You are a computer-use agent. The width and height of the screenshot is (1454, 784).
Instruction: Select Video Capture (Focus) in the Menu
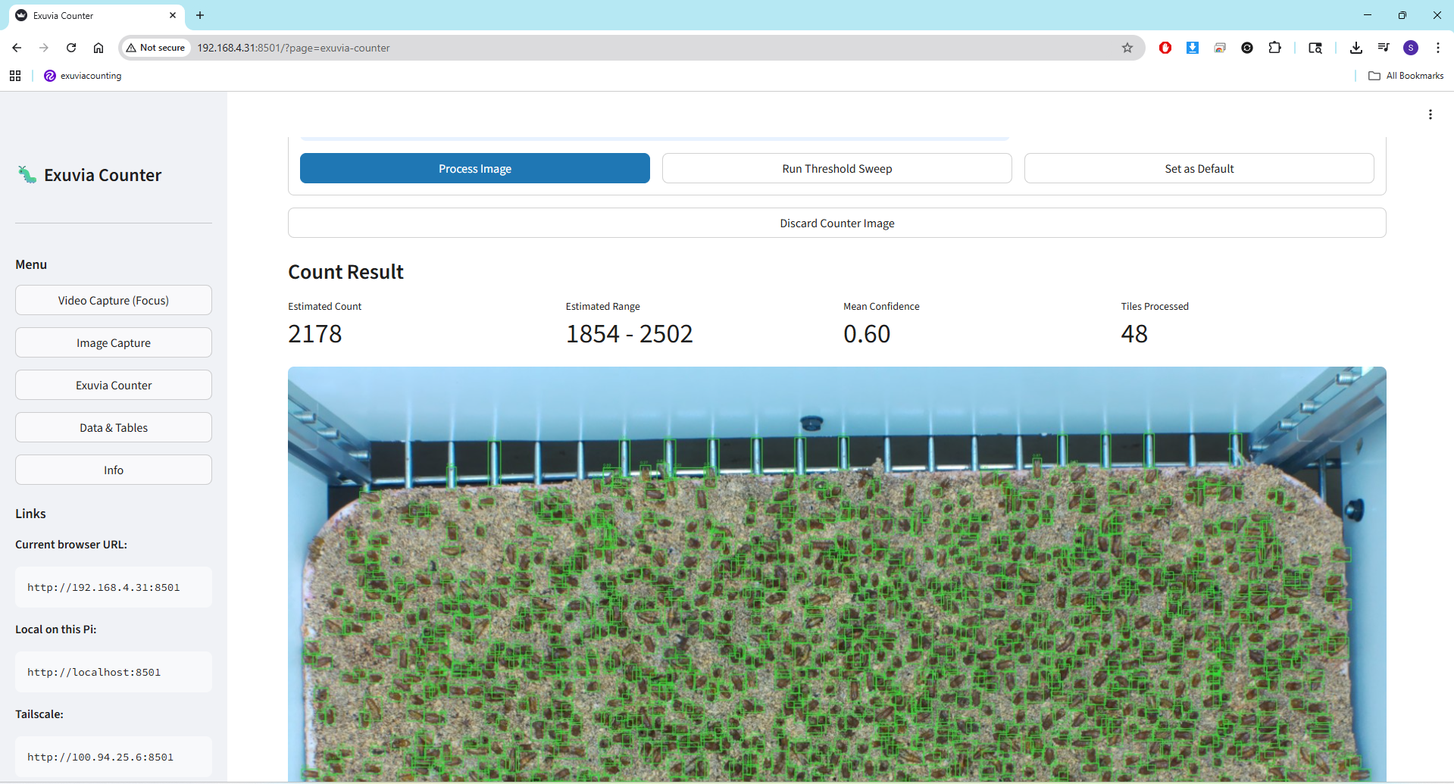click(x=113, y=300)
